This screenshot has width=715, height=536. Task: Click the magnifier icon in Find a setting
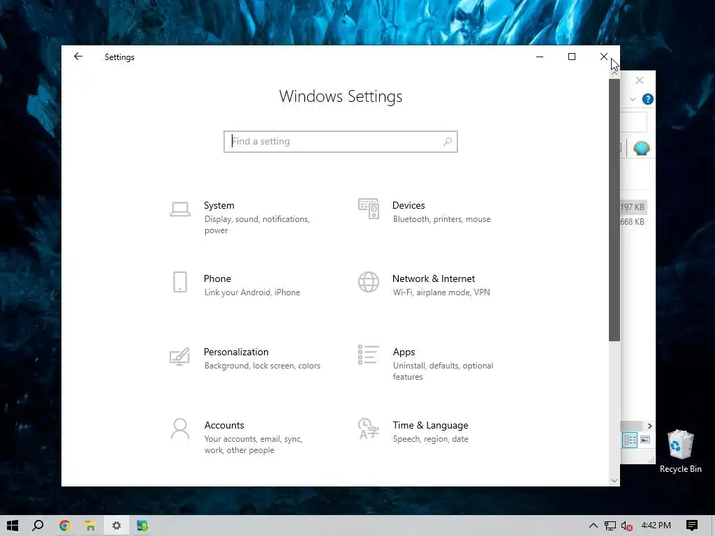[x=448, y=142]
